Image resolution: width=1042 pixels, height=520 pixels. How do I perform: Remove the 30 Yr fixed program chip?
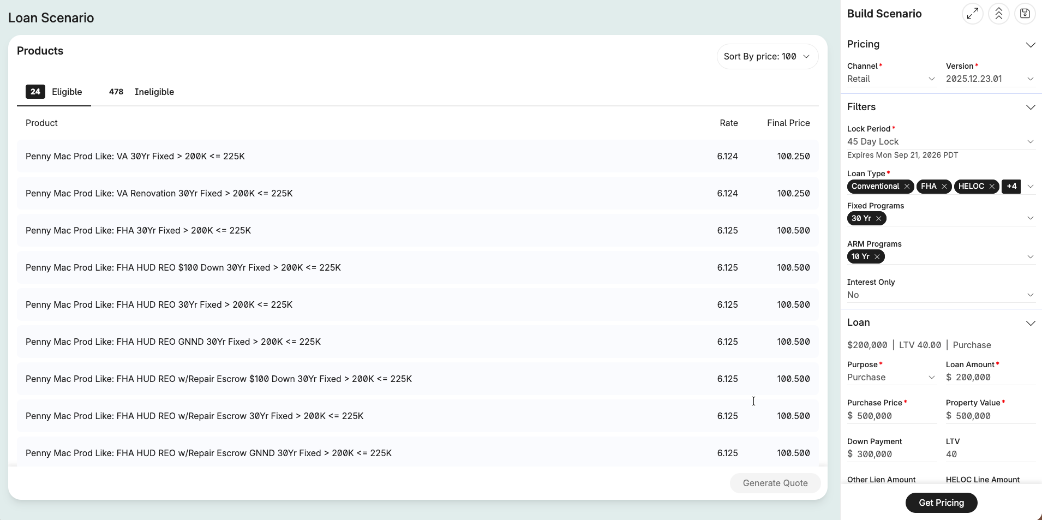(878, 218)
